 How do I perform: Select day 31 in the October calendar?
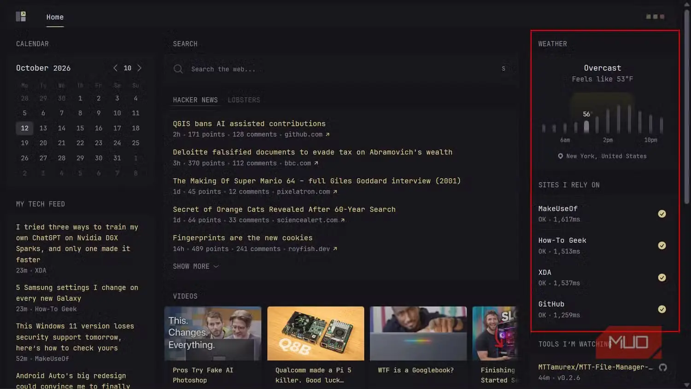coord(117,158)
